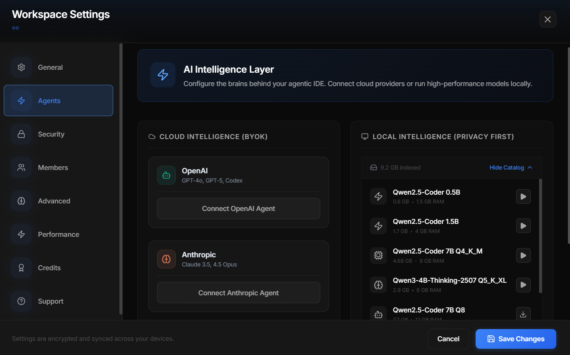Click the Qwen3-4B-Thinking brain icon
Screen dimensions: 570x355
(378, 285)
